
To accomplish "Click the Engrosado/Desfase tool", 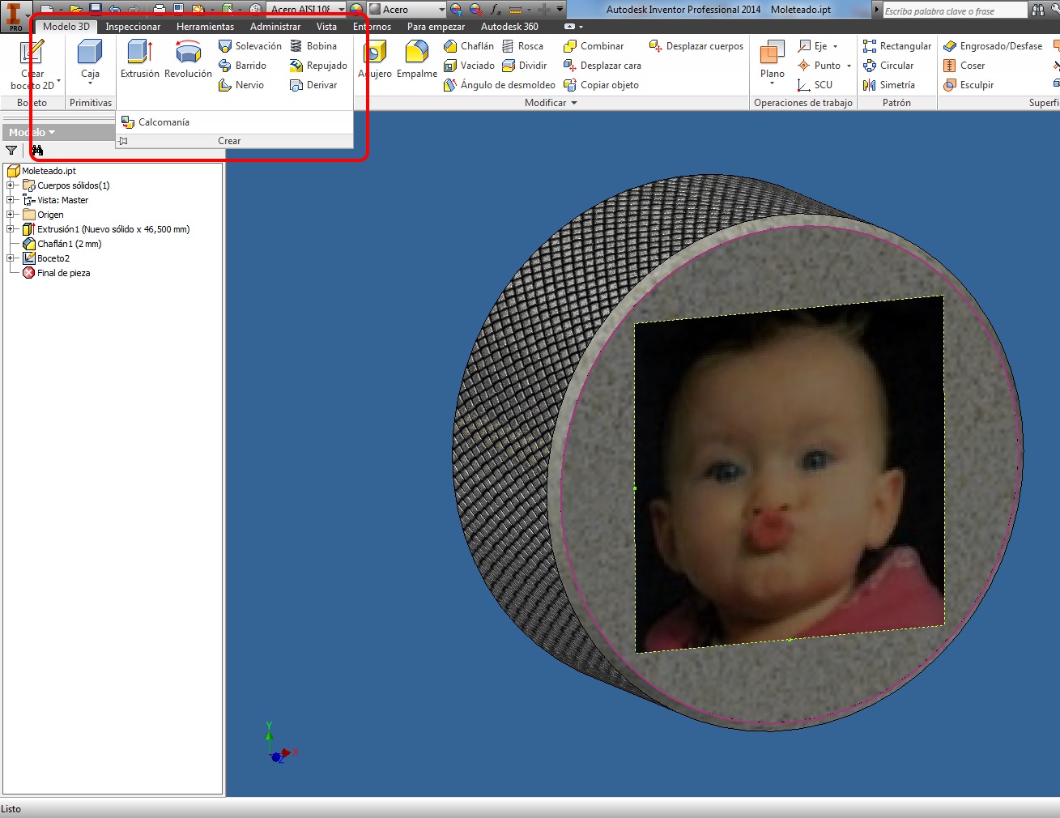I will click(993, 46).
